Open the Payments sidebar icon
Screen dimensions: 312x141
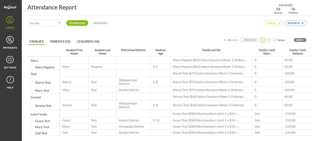pyautogui.click(x=10, y=40)
